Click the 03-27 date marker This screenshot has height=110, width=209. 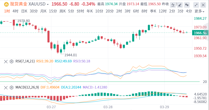tap(51, 107)
